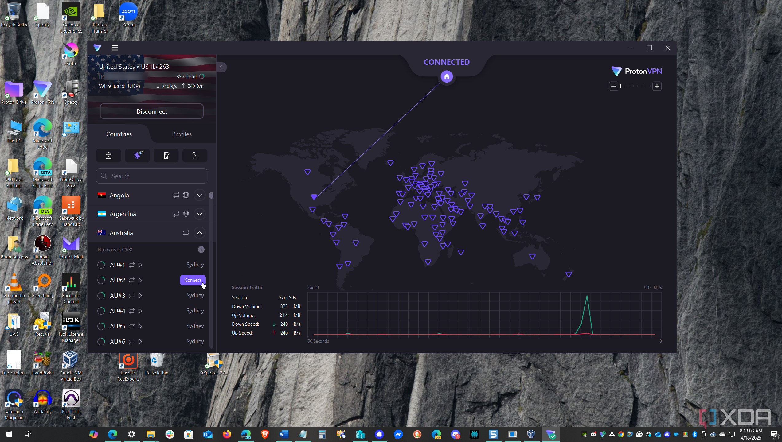Click the map home location icon
This screenshot has height=442, width=782.
pyautogui.click(x=447, y=76)
